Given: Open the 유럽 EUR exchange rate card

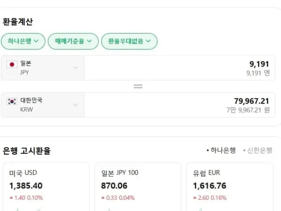Looking at the screenshot, I should pos(230,187).
